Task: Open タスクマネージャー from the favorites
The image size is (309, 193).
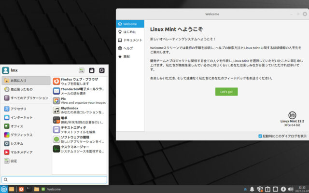Action: [77, 149]
